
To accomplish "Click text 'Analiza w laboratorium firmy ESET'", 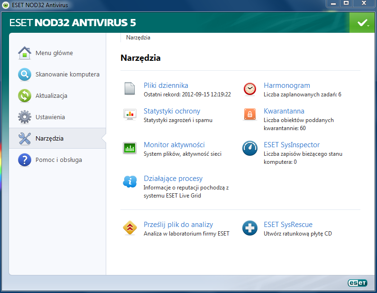I will coord(186,234).
